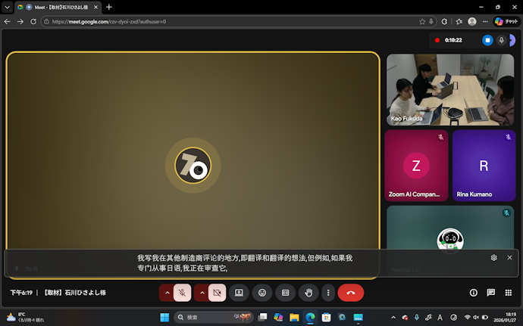Click the taskbar search box 検索

[x=214, y=318]
